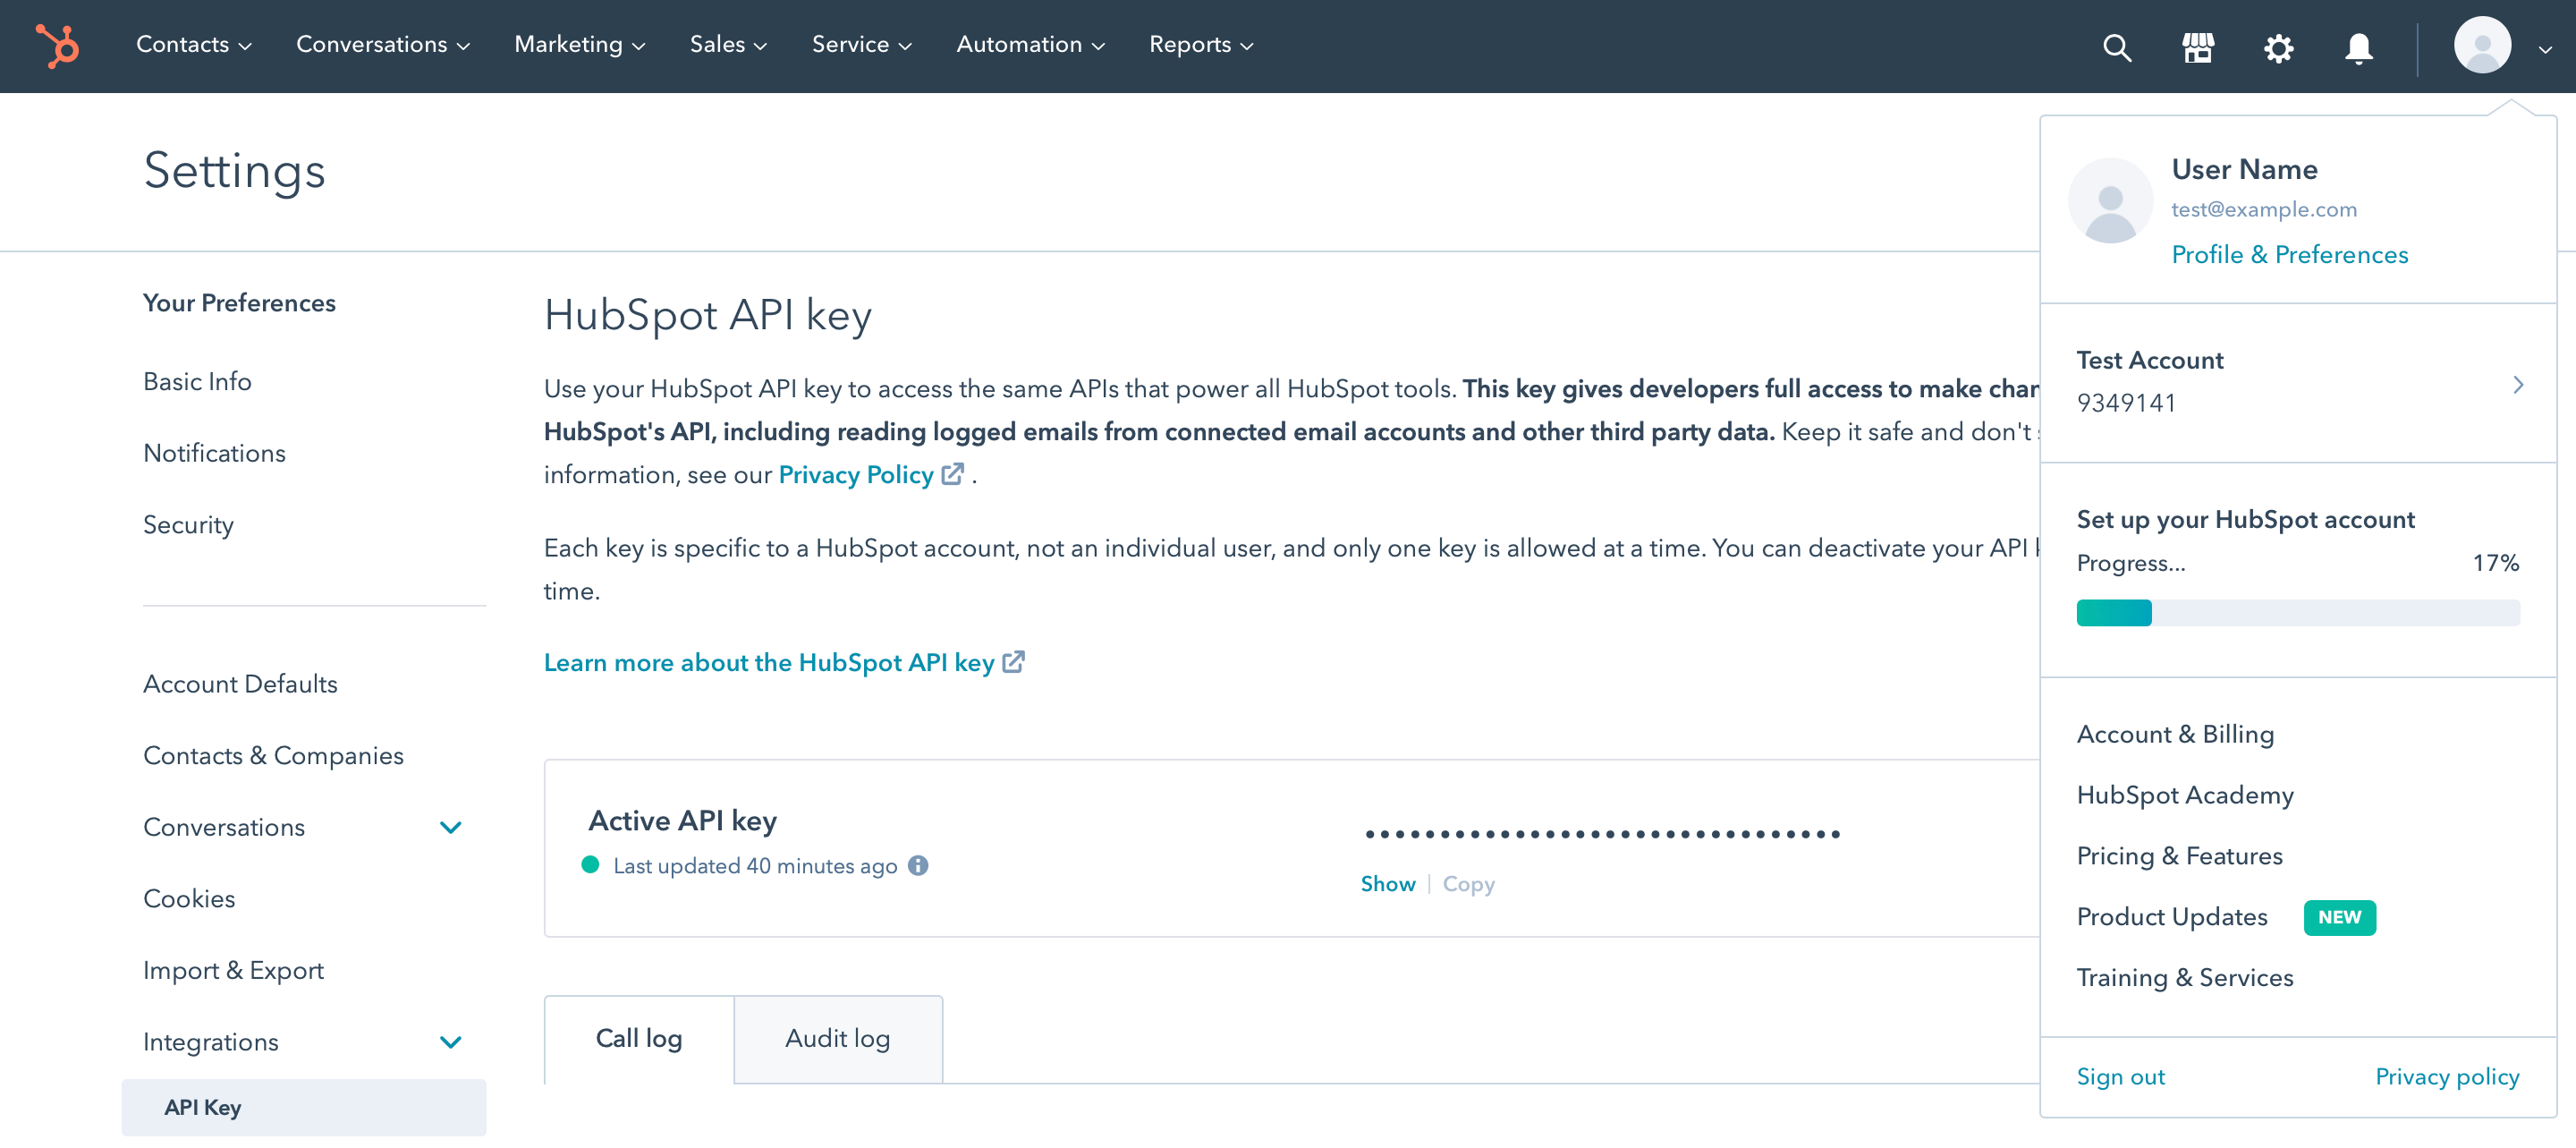Collapse the Integrations sidebar section chevron
Screen dimensions: 2576x1148
tap(451, 1042)
